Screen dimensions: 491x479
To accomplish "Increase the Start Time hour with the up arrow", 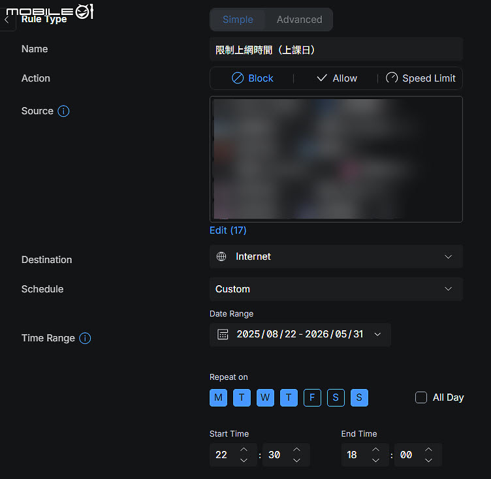I will (x=244, y=449).
